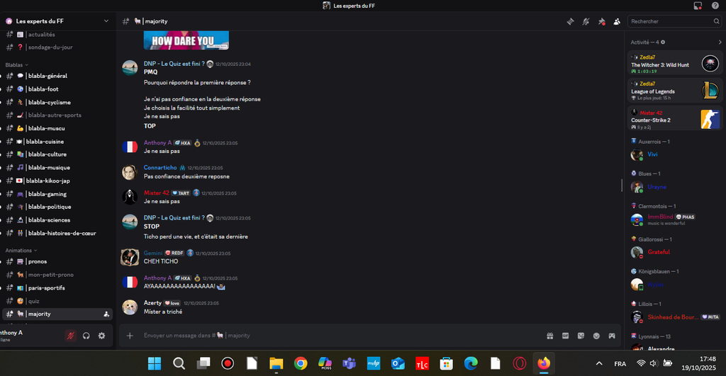Open the volume speaker icon in system tray
The image size is (726, 376).
tap(653, 363)
